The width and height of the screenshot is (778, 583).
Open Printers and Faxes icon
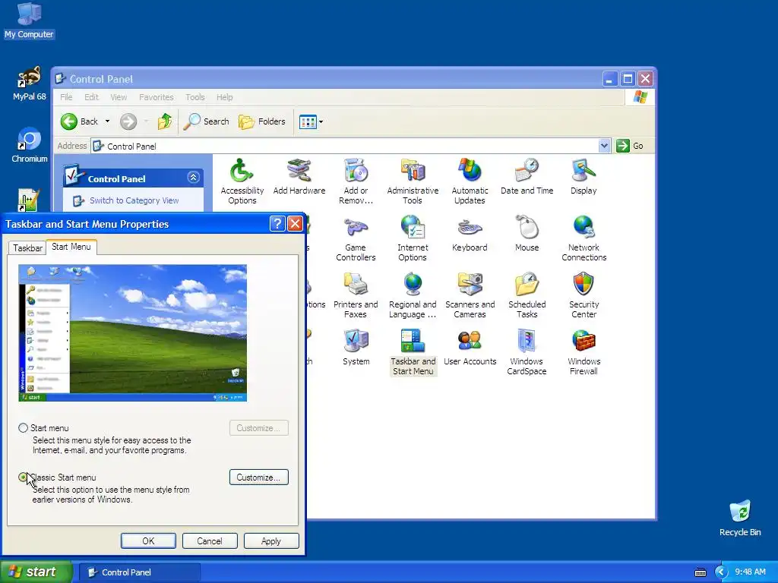pos(356,295)
